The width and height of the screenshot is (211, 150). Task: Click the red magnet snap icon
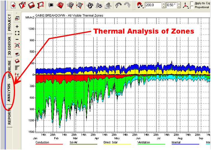click(139, 5)
